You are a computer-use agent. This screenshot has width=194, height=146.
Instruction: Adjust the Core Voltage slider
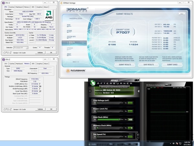[x=110, y=103]
